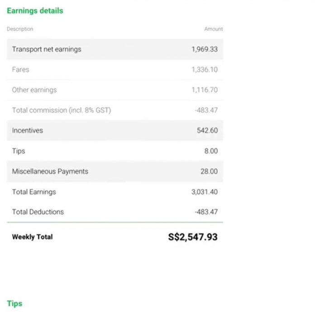The image size is (315, 312).
Task: Select the Description column header
Action: (x=20, y=29)
